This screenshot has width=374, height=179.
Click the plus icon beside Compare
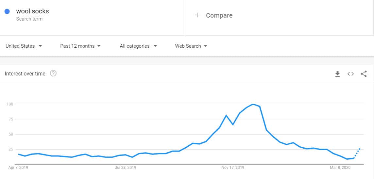pos(197,15)
